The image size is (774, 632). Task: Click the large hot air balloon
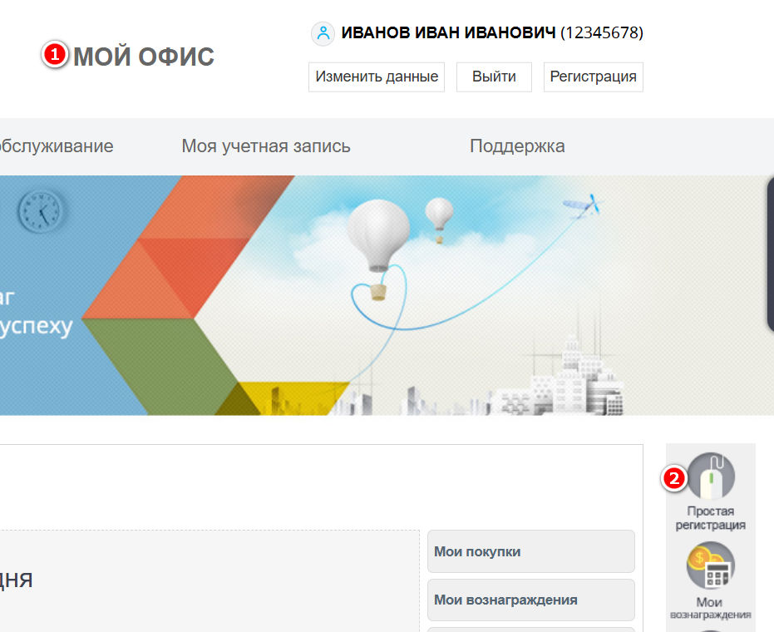tap(378, 235)
